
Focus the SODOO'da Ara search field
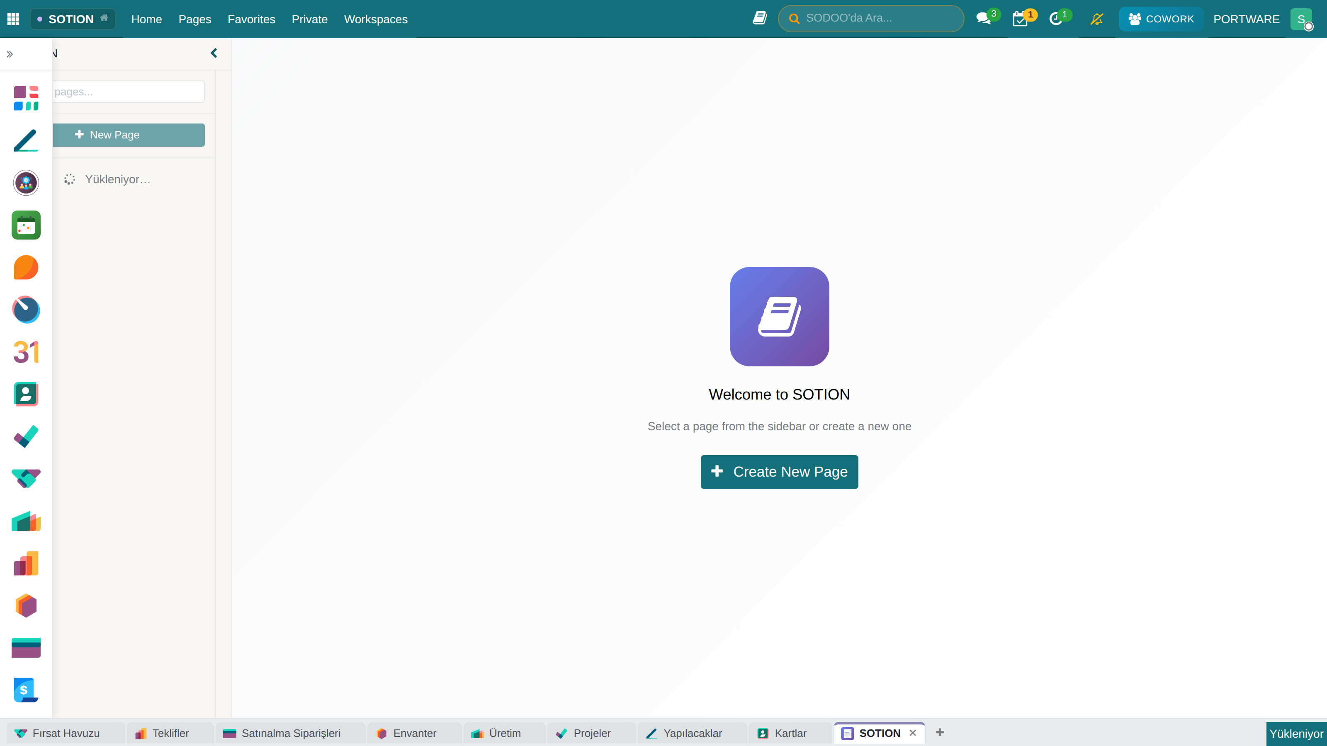871,19
